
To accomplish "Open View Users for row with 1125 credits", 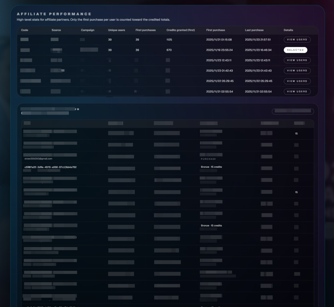I will [297, 40].
